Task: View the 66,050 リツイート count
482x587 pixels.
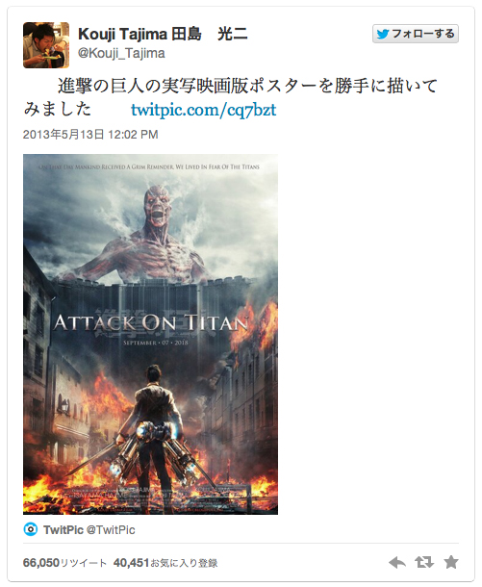Action: pos(64,563)
